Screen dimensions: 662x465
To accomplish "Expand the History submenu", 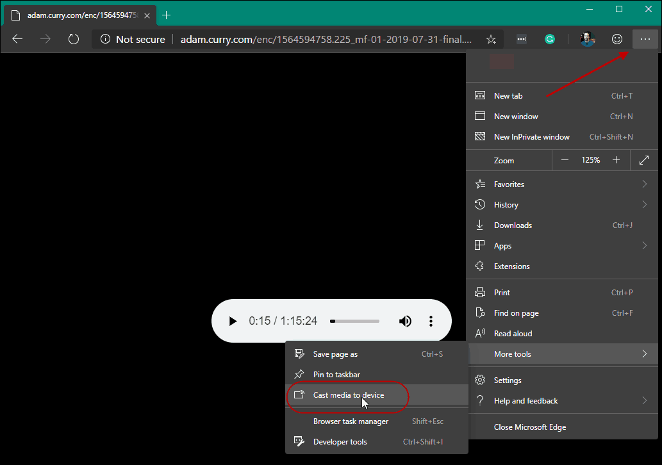I will [x=562, y=205].
